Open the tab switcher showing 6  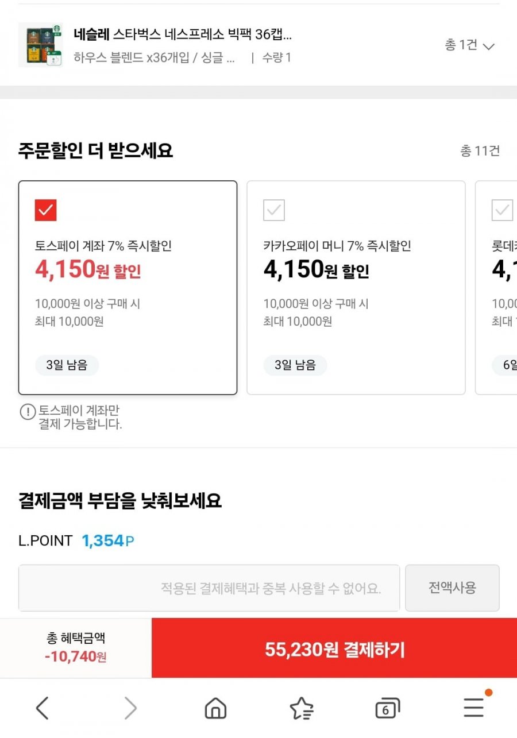tap(387, 709)
